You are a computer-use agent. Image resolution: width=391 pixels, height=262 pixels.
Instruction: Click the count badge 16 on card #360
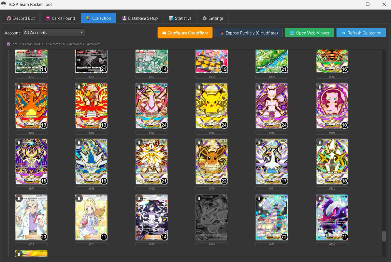pos(344,69)
